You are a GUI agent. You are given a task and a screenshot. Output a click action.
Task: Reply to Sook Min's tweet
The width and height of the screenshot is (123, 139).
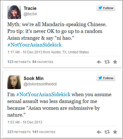(x=99, y=132)
